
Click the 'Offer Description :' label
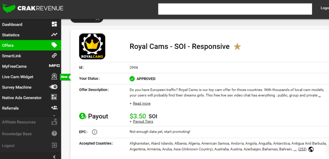[94, 90]
